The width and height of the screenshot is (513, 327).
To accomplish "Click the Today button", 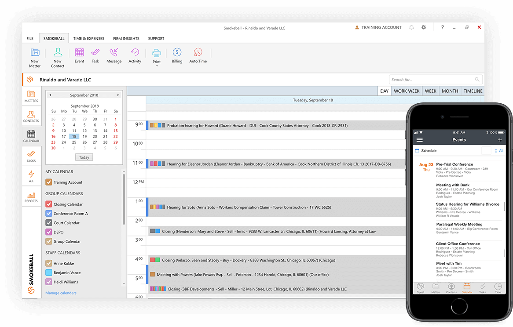I will coord(84,157).
